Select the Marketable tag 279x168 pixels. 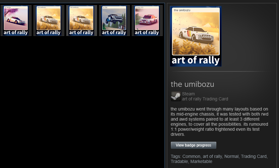[x=201, y=161]
